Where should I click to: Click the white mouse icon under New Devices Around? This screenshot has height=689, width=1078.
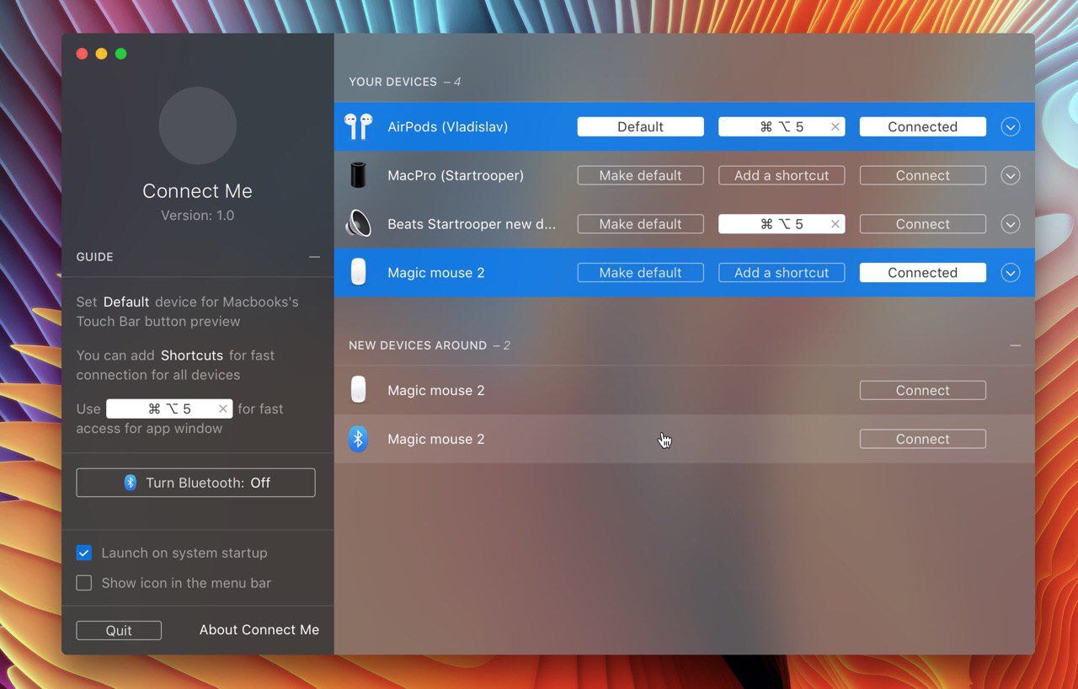pyautogui.click(x=358, y=390)
